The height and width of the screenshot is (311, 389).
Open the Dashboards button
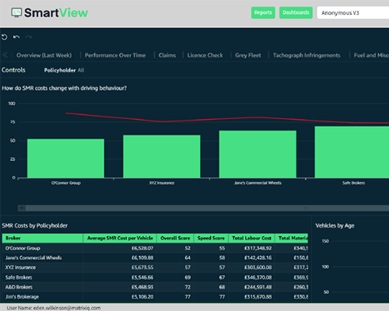296,12
